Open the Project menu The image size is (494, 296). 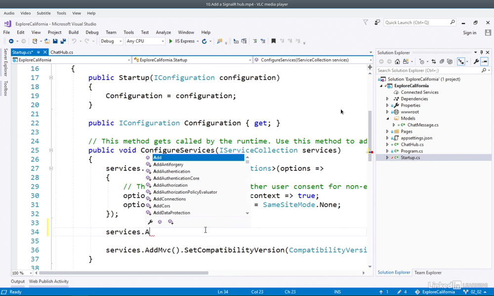[54, 33]
